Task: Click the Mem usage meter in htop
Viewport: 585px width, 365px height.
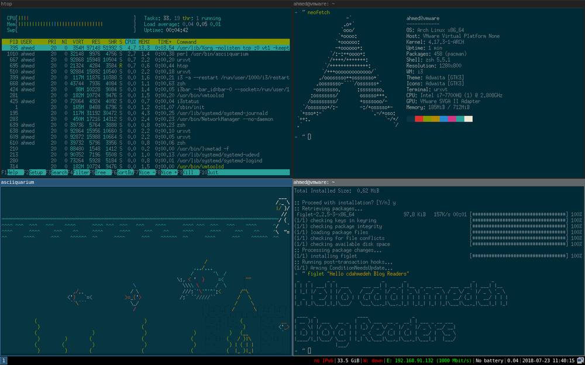Action: (71, 24)
